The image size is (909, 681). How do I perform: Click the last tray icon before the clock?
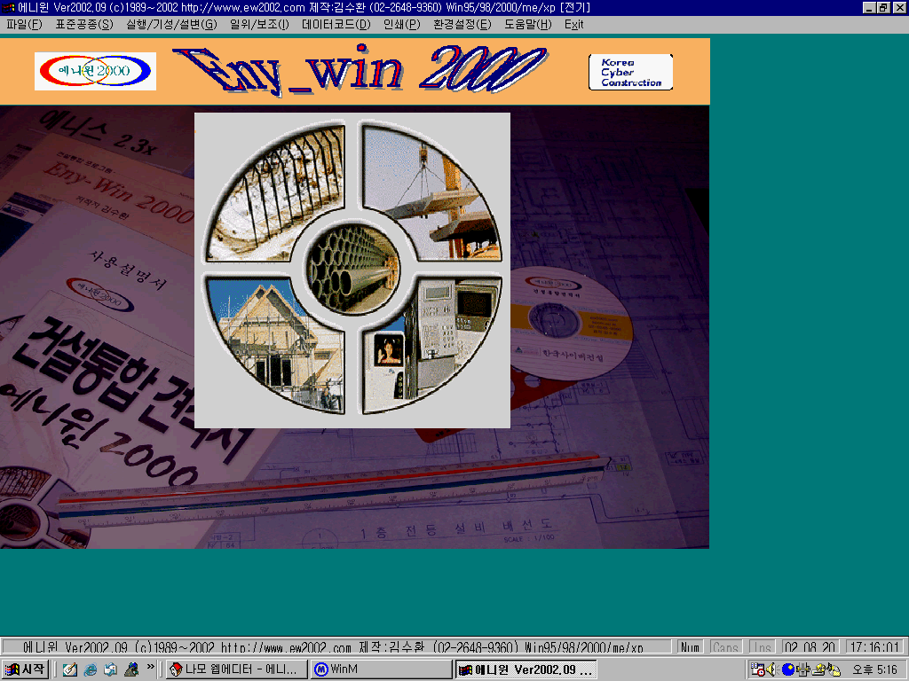[834, 670]
